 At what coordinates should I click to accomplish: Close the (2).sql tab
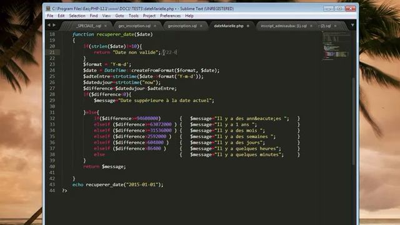[x=335, y=26]
